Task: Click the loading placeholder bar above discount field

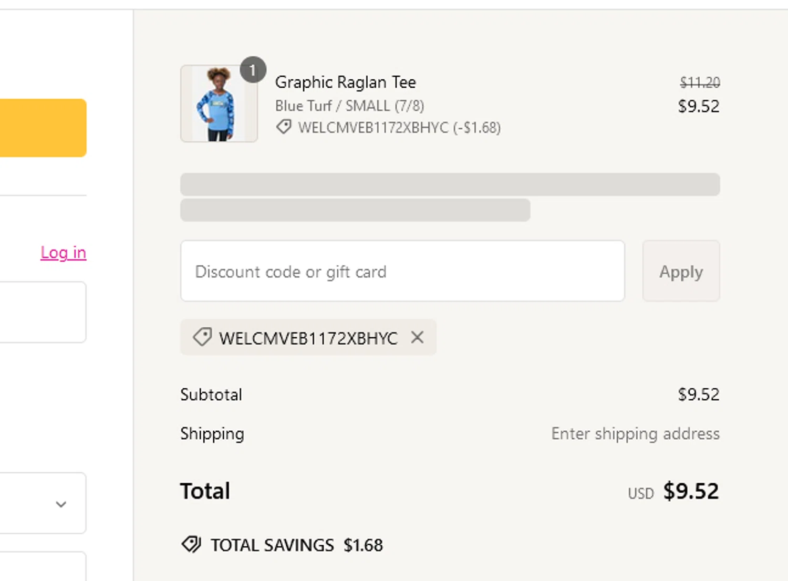Action: point(450,185)
